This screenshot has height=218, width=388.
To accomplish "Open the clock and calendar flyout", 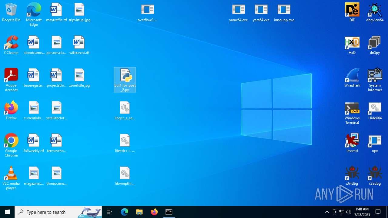I will point(362,212).
